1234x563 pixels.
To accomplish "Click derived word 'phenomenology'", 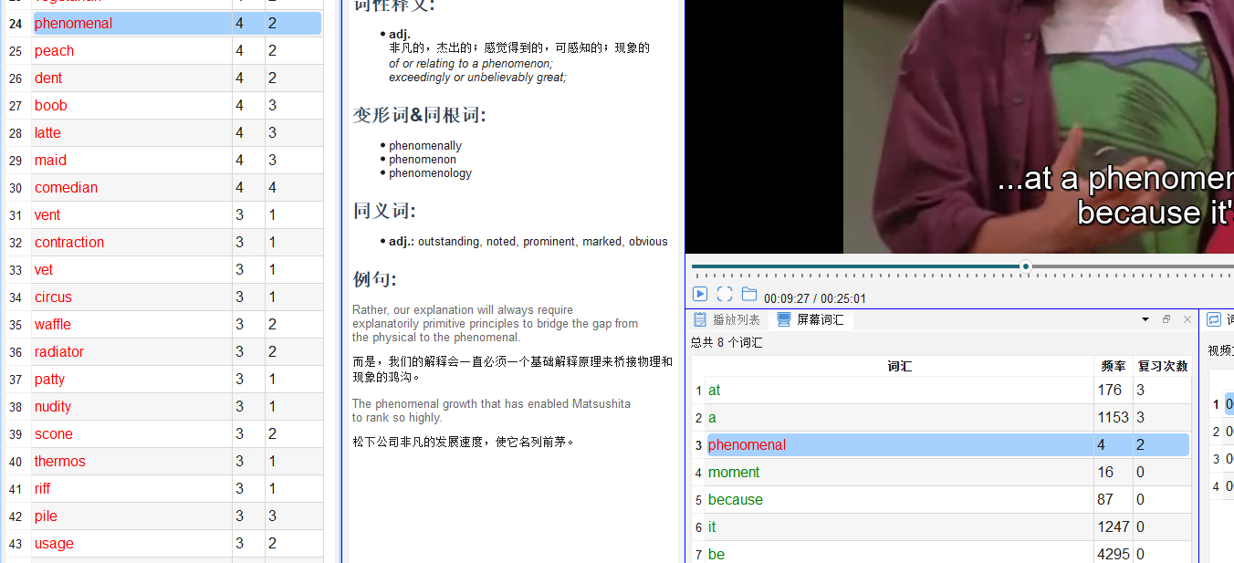I will coord(431,173).
